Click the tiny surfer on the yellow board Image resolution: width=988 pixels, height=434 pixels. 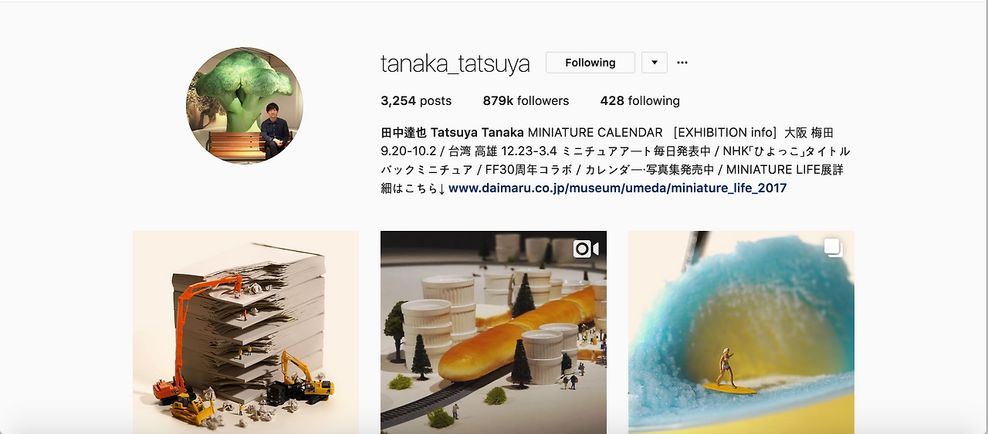coord(726,368)
